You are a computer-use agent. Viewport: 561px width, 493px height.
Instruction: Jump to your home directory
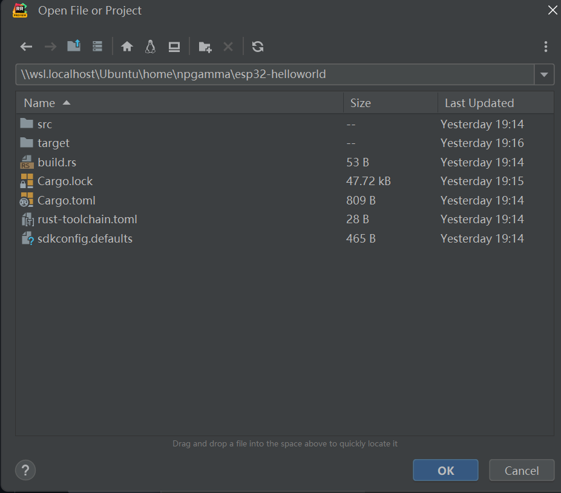coord(127,46)
